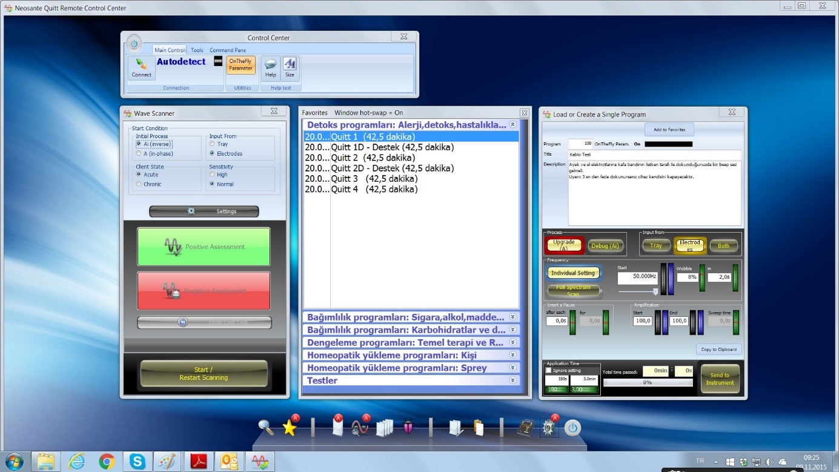Click the frequency Start slider handle
839x472 pixels.
[655, 291]
